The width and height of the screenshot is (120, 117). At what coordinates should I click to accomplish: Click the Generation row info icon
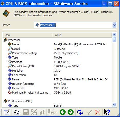(10, 75)
